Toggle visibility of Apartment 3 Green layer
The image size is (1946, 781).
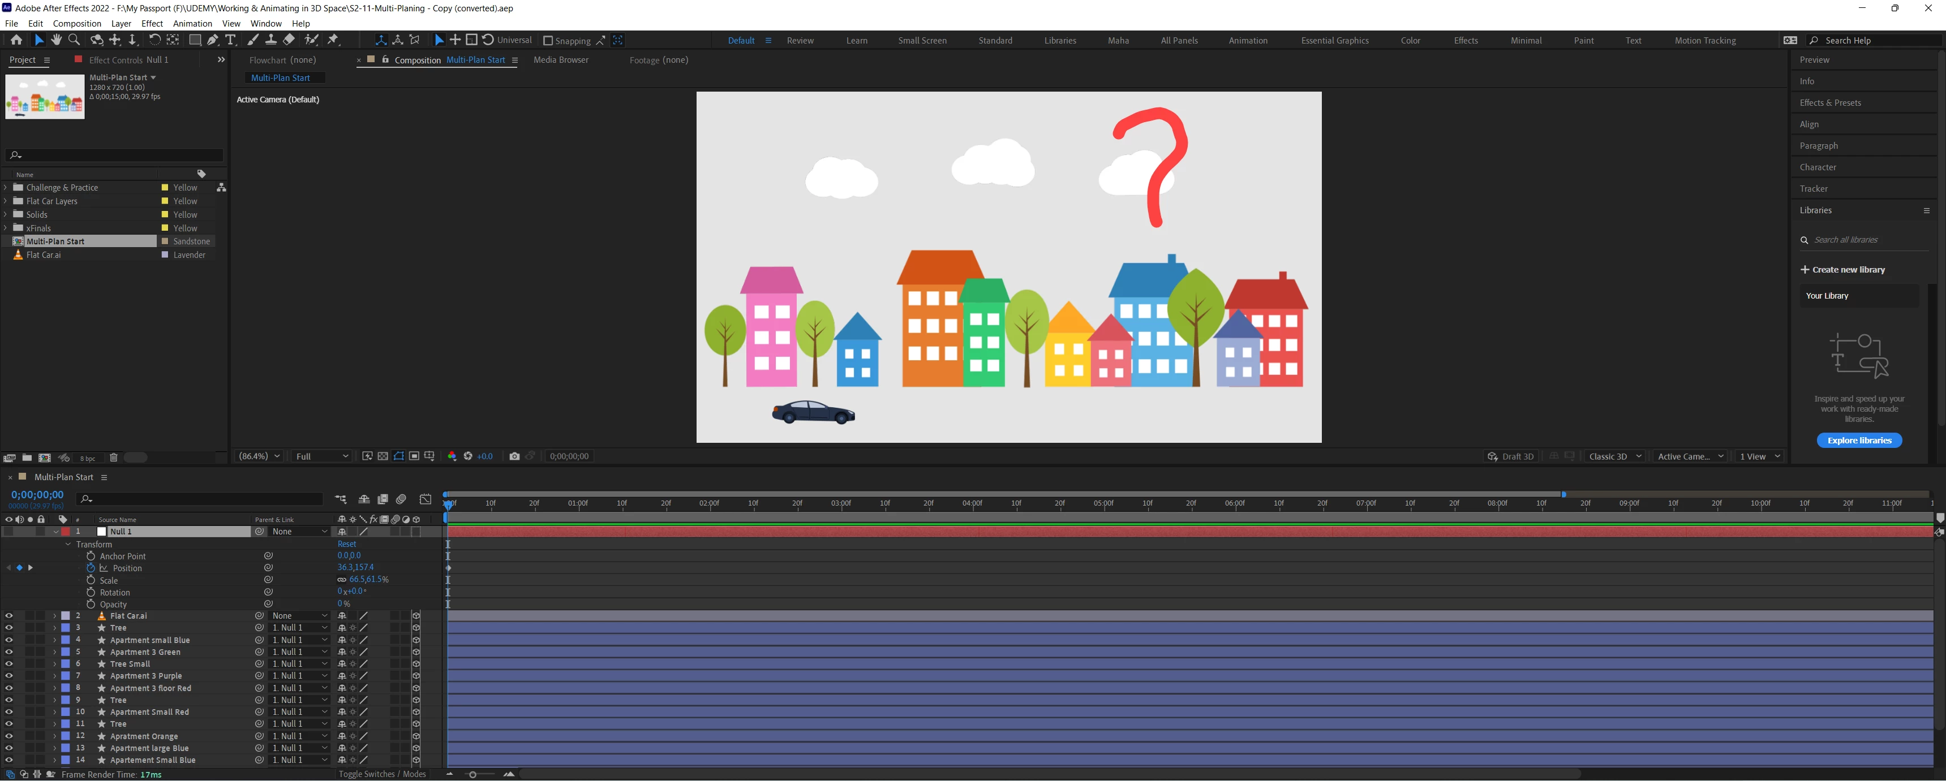click(x=9, y=652)
